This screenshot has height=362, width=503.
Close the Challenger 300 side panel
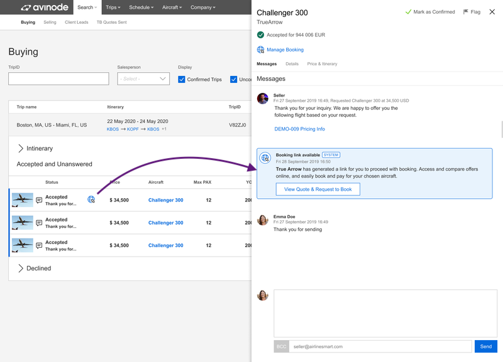pos(492,12)
